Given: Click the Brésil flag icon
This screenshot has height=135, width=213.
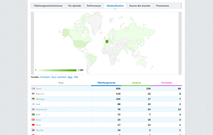Looking at the screenshot, I should coord(33,114).
